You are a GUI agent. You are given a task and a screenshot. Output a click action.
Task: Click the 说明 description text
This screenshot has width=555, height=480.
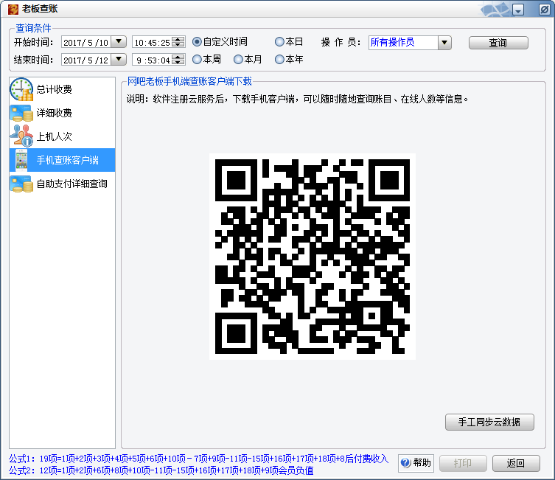(x=297, y=99)
